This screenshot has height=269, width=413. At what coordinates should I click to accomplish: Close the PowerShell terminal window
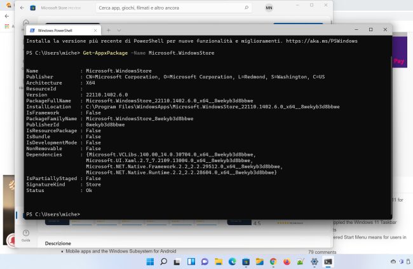[385, 29]
